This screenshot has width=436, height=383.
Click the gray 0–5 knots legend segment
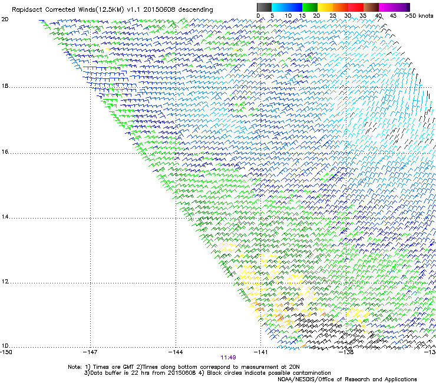pos(264,7)
